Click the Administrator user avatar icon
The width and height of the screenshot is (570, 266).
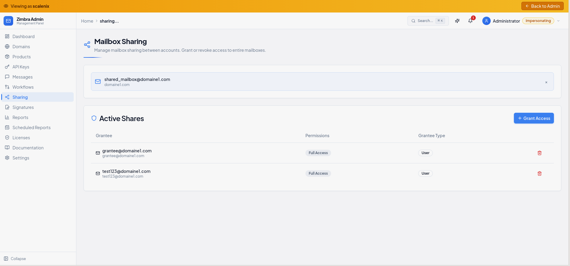click(x=486, y=21)
